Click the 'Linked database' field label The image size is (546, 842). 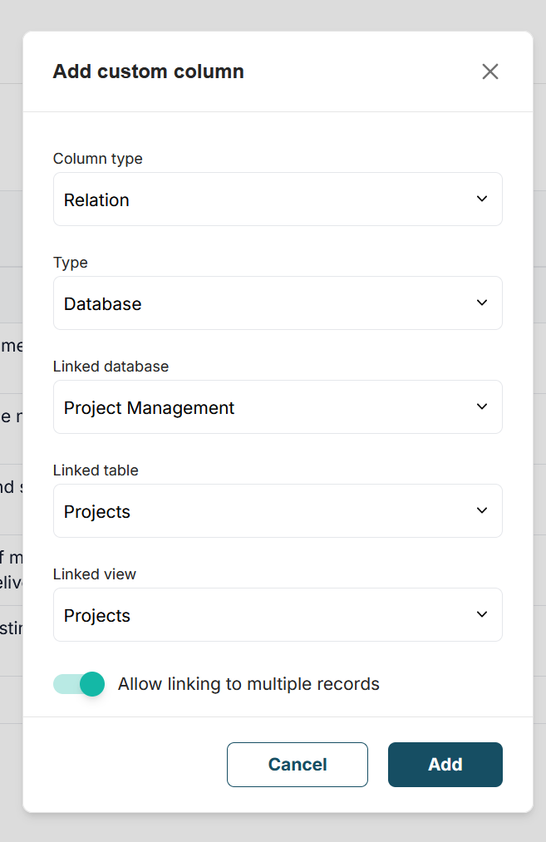(111, 367)
